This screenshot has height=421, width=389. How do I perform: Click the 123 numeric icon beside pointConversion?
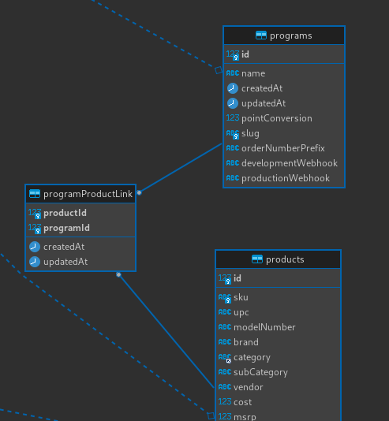[233, 118]
